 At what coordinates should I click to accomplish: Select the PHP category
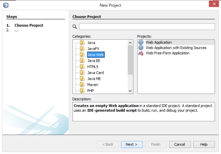(x=90, y=91)
